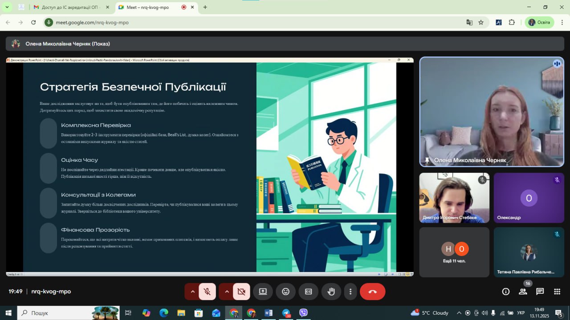Toggle closed captions button
The height and width of the screenshot is (320, 570).
[308, 292]
